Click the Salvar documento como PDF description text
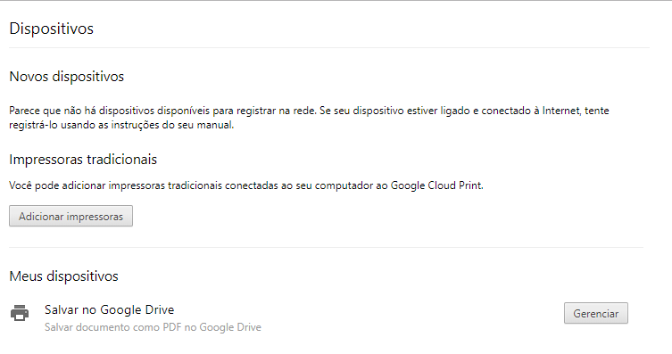672x354 pixels. tap(153, 327)
